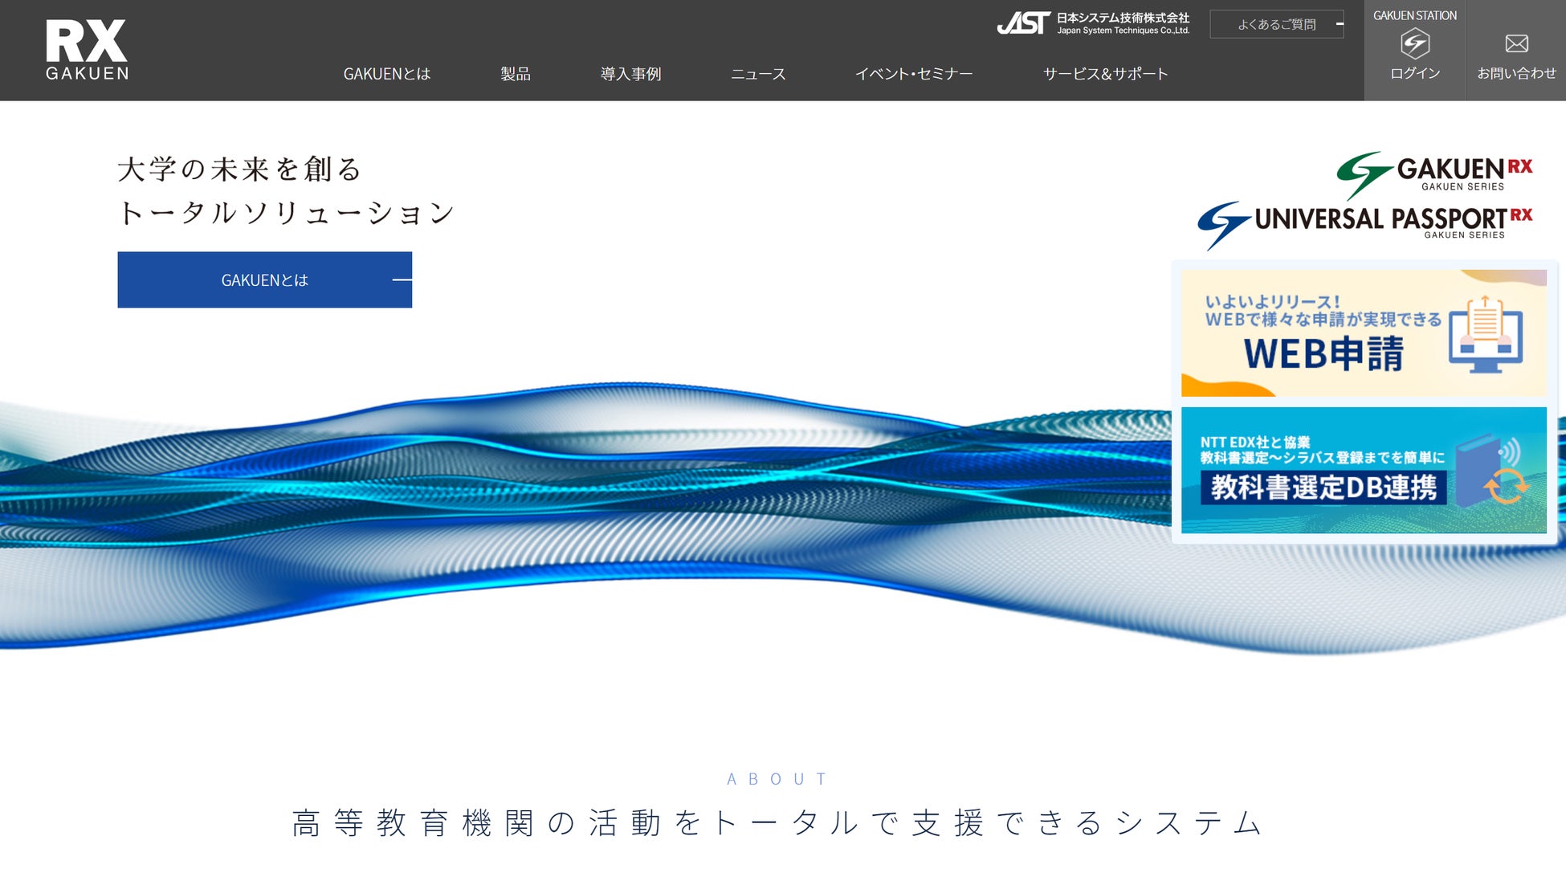Screen dimensions: 1566x885
Task: Open the 製品 menu
Action: click(516, 74)
